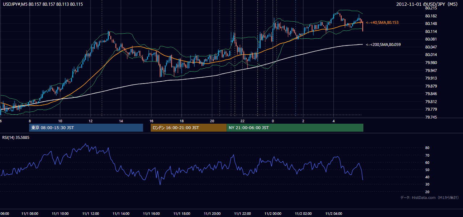Click price axis label 80.081

click(x=431, y=39)
